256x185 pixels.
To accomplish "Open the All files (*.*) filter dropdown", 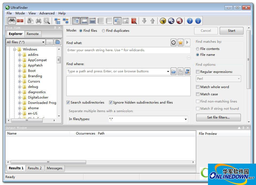I will click(43, 42).
